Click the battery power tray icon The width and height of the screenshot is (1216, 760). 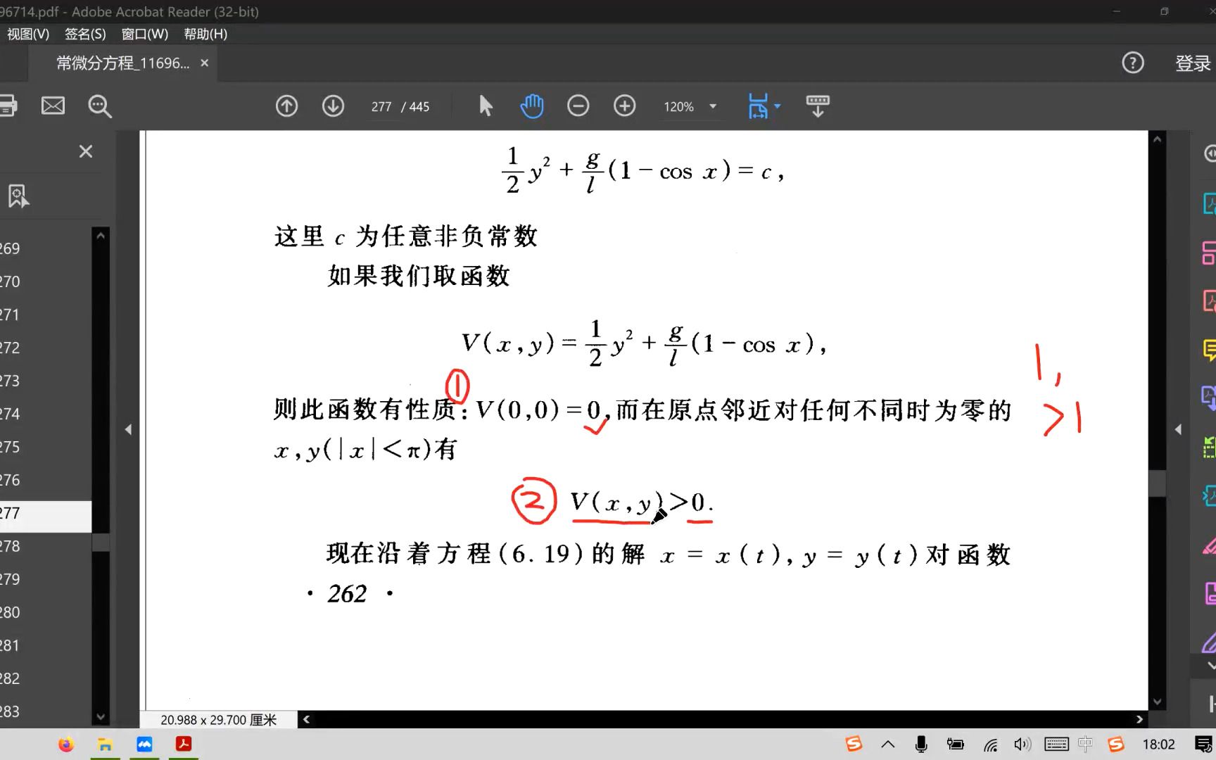click(x=955, y=745)
